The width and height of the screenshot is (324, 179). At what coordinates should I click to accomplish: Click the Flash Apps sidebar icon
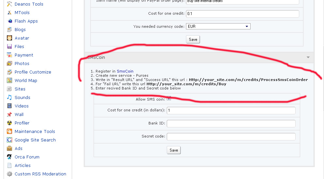(x=9, y=21)
